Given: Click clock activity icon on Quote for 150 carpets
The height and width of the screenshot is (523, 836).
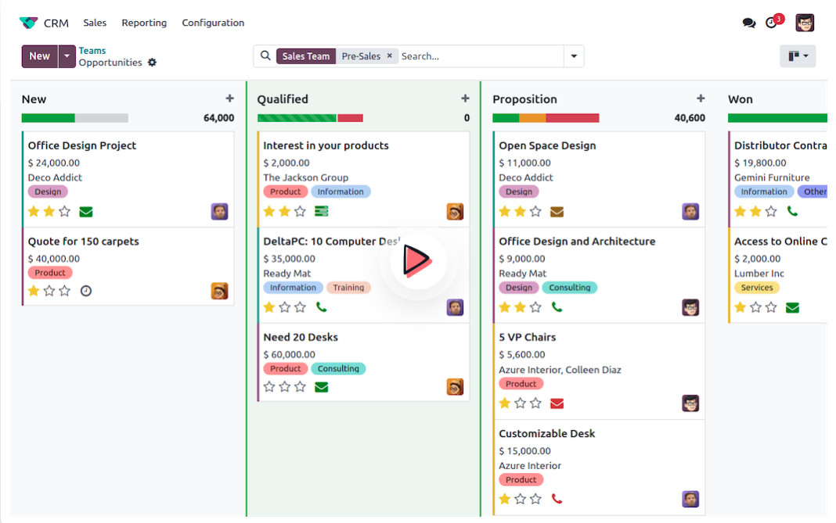Looking at the screenshot, I should tap(86, 291).
